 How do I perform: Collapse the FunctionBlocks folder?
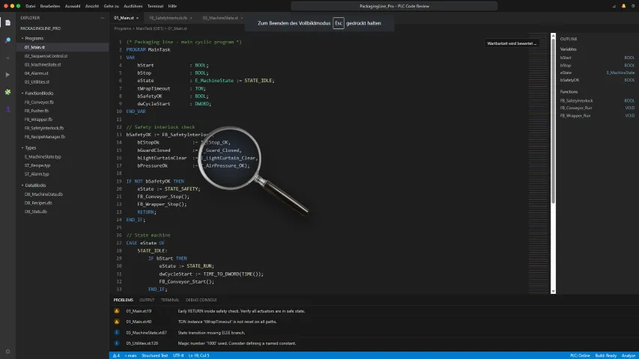(22, 93)
